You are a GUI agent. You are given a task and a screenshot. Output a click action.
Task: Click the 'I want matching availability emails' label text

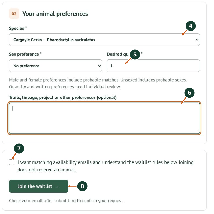pyautogui.click(x=105, y=166)
